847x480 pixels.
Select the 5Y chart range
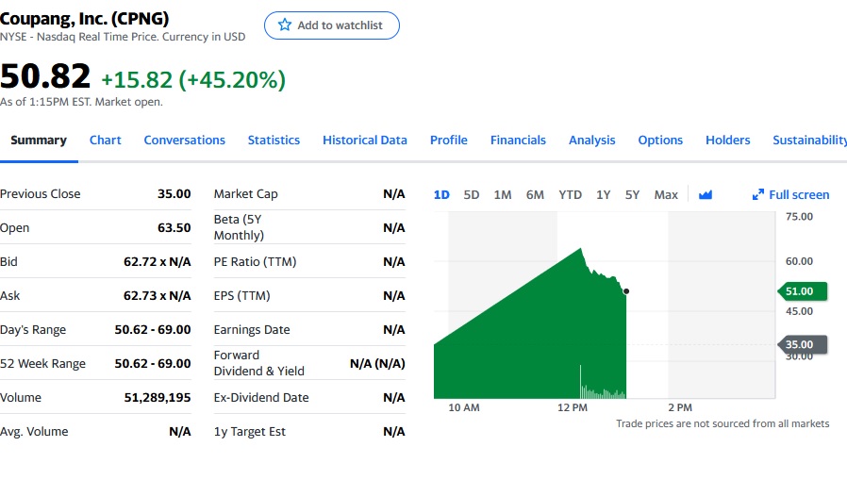click(x=632, y=195)
